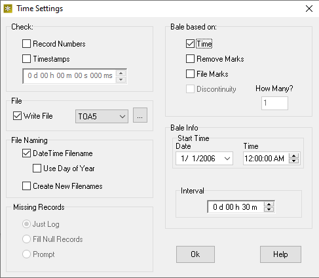Click the Ok button

[195, 254]
